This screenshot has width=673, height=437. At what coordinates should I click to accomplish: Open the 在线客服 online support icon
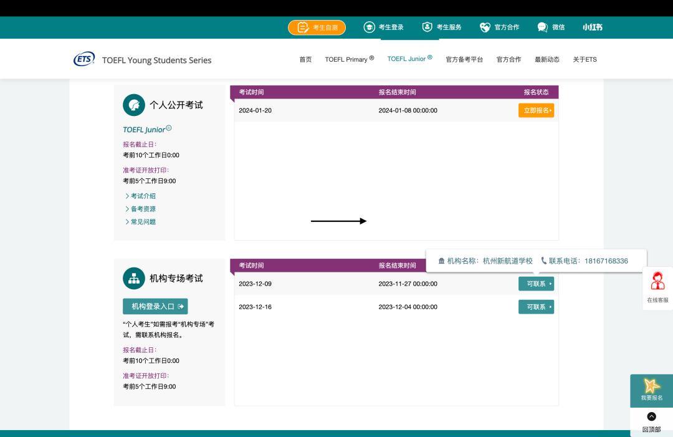[x=657, y=282]
